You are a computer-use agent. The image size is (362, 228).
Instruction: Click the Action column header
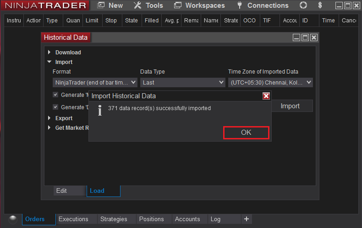[x=33, y=21]
